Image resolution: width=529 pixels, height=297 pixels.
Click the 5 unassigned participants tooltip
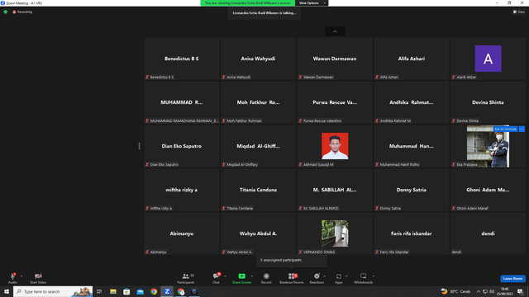tap(291, 261)
